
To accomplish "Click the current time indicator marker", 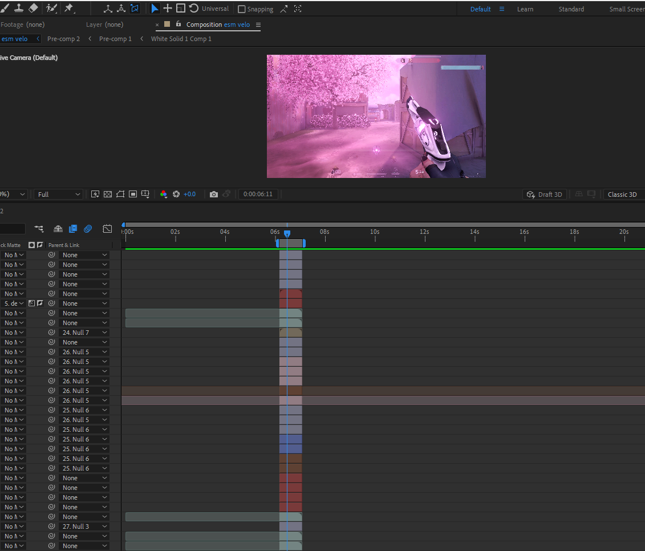I will click(x=287, y=233).
